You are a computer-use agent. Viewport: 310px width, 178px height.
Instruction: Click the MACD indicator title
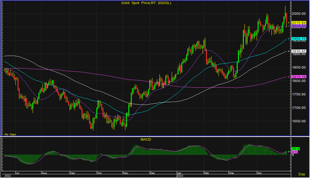click(x=146, y=140)
